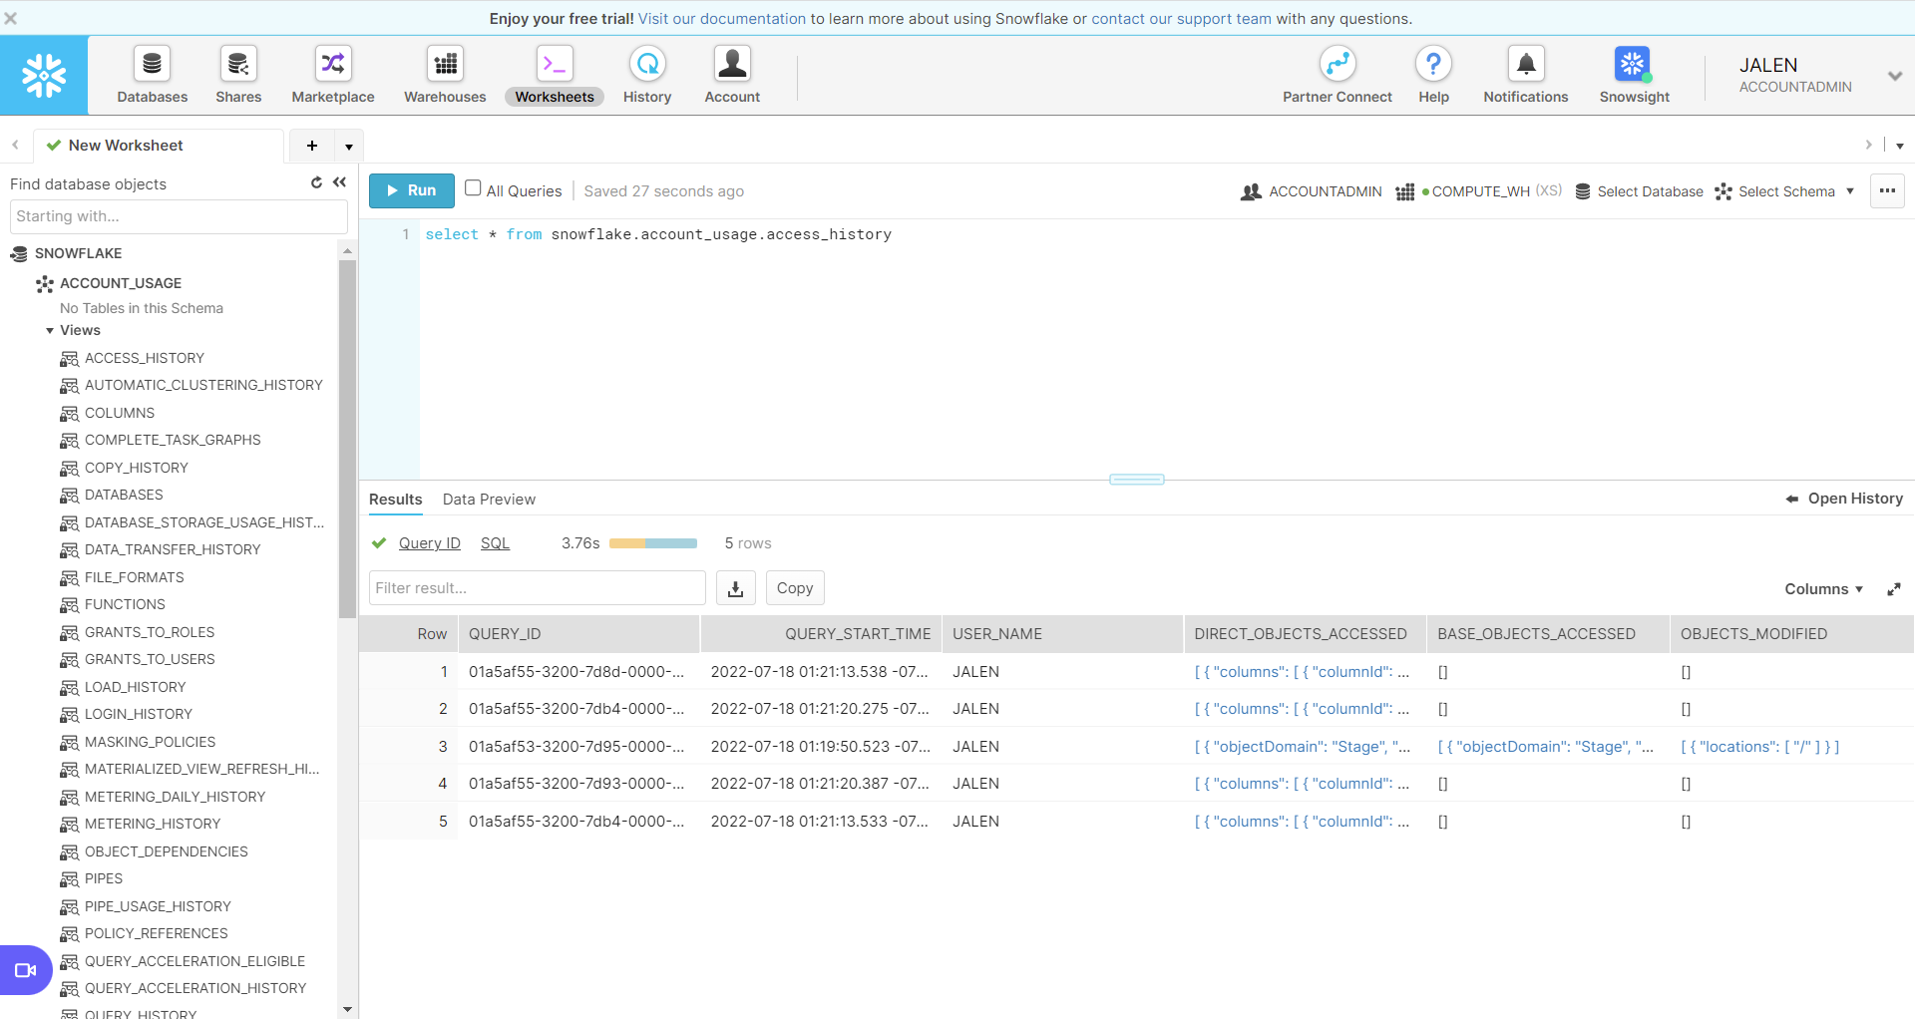The width and height of the screenshot is (1915, 1019).
Task: Collapse the Views tree node
Action: (x=50, y=331)
